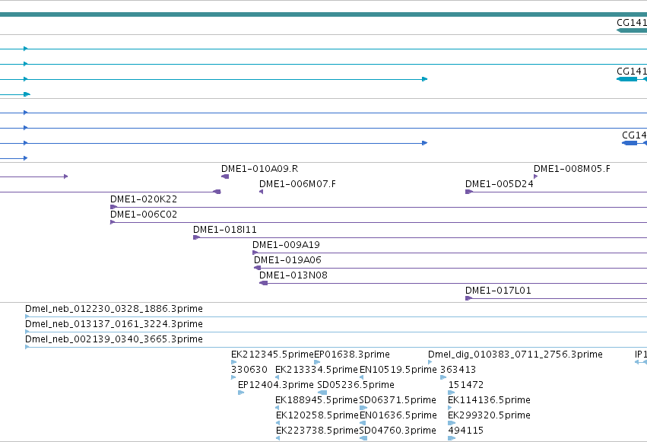The width and height of the screenshot is (647, 442).
Task: Click the EK114136.5prime label
Action: tap(490, 401)
